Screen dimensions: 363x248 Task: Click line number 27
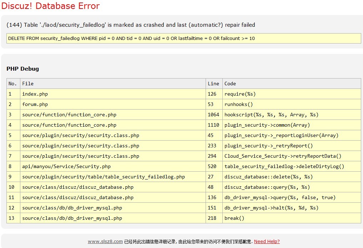click(x=214, y=177)
